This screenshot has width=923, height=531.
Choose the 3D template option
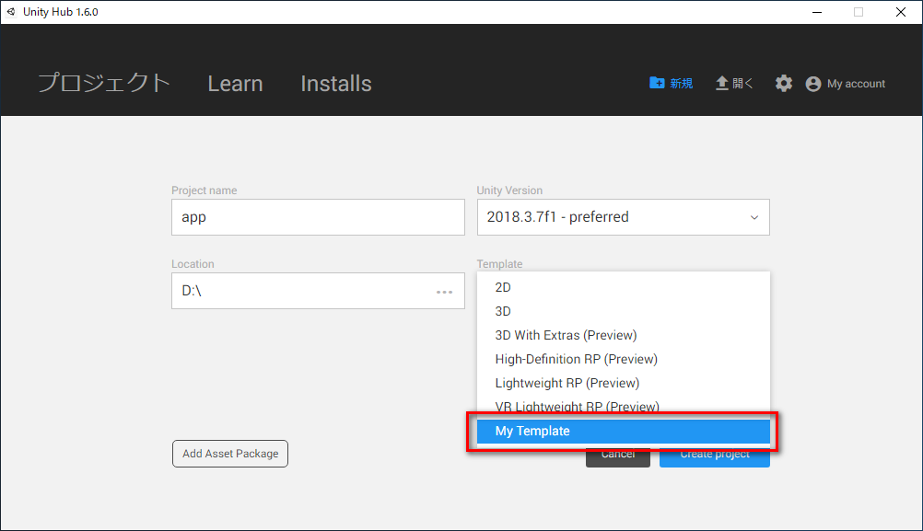[x=624, y=312]
